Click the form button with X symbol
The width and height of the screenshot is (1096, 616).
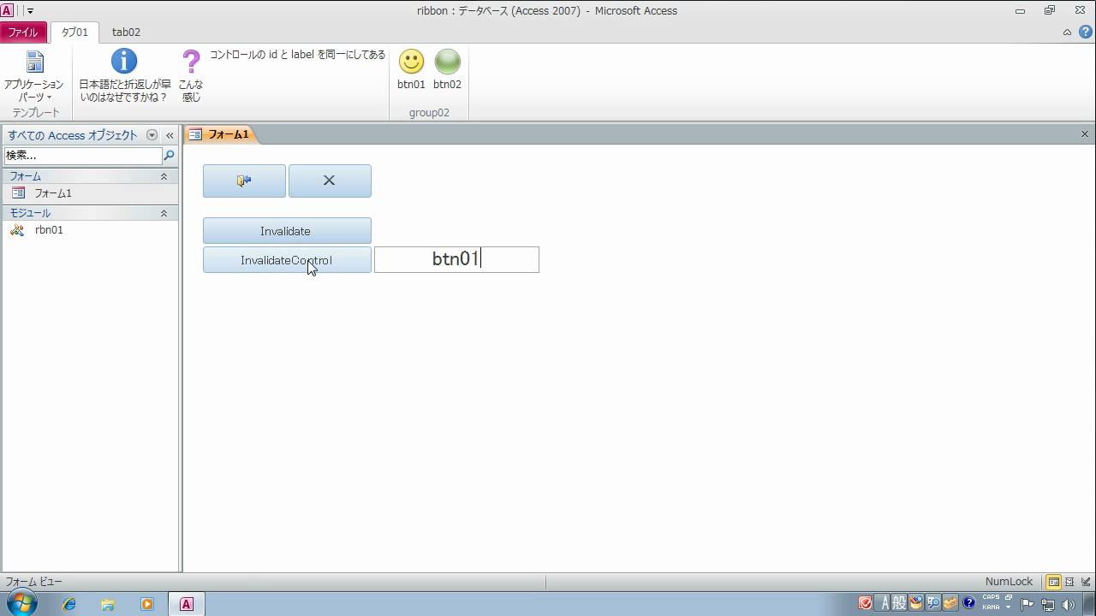(x=330, y=181)
